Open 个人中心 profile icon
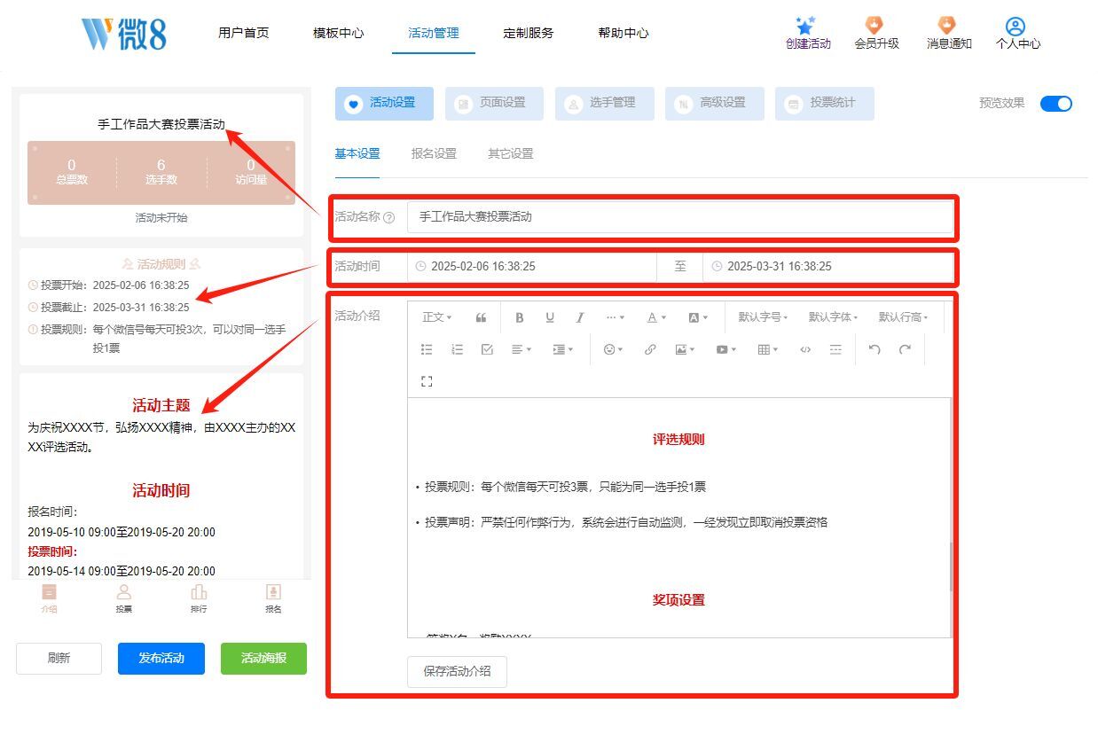The height and width of the screenshot is (750, 1098). pos(1017,34)
